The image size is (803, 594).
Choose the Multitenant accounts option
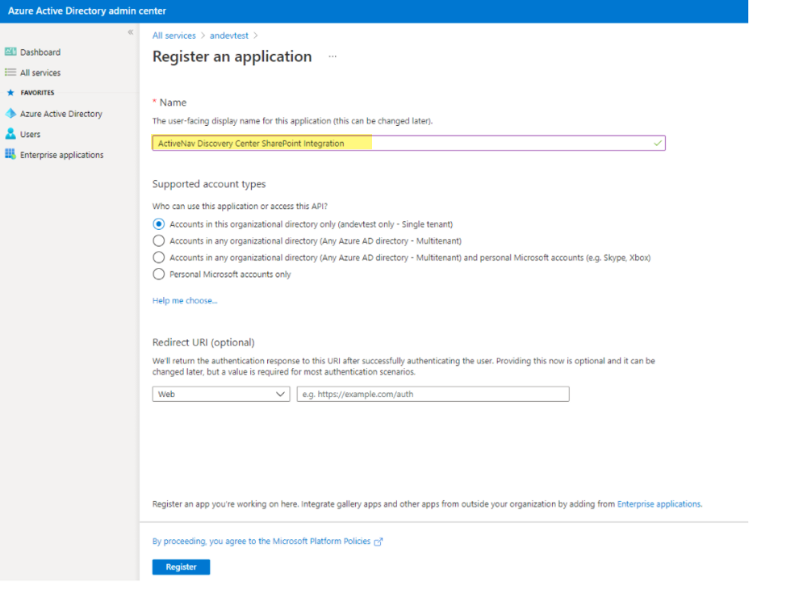click(158, 241)
